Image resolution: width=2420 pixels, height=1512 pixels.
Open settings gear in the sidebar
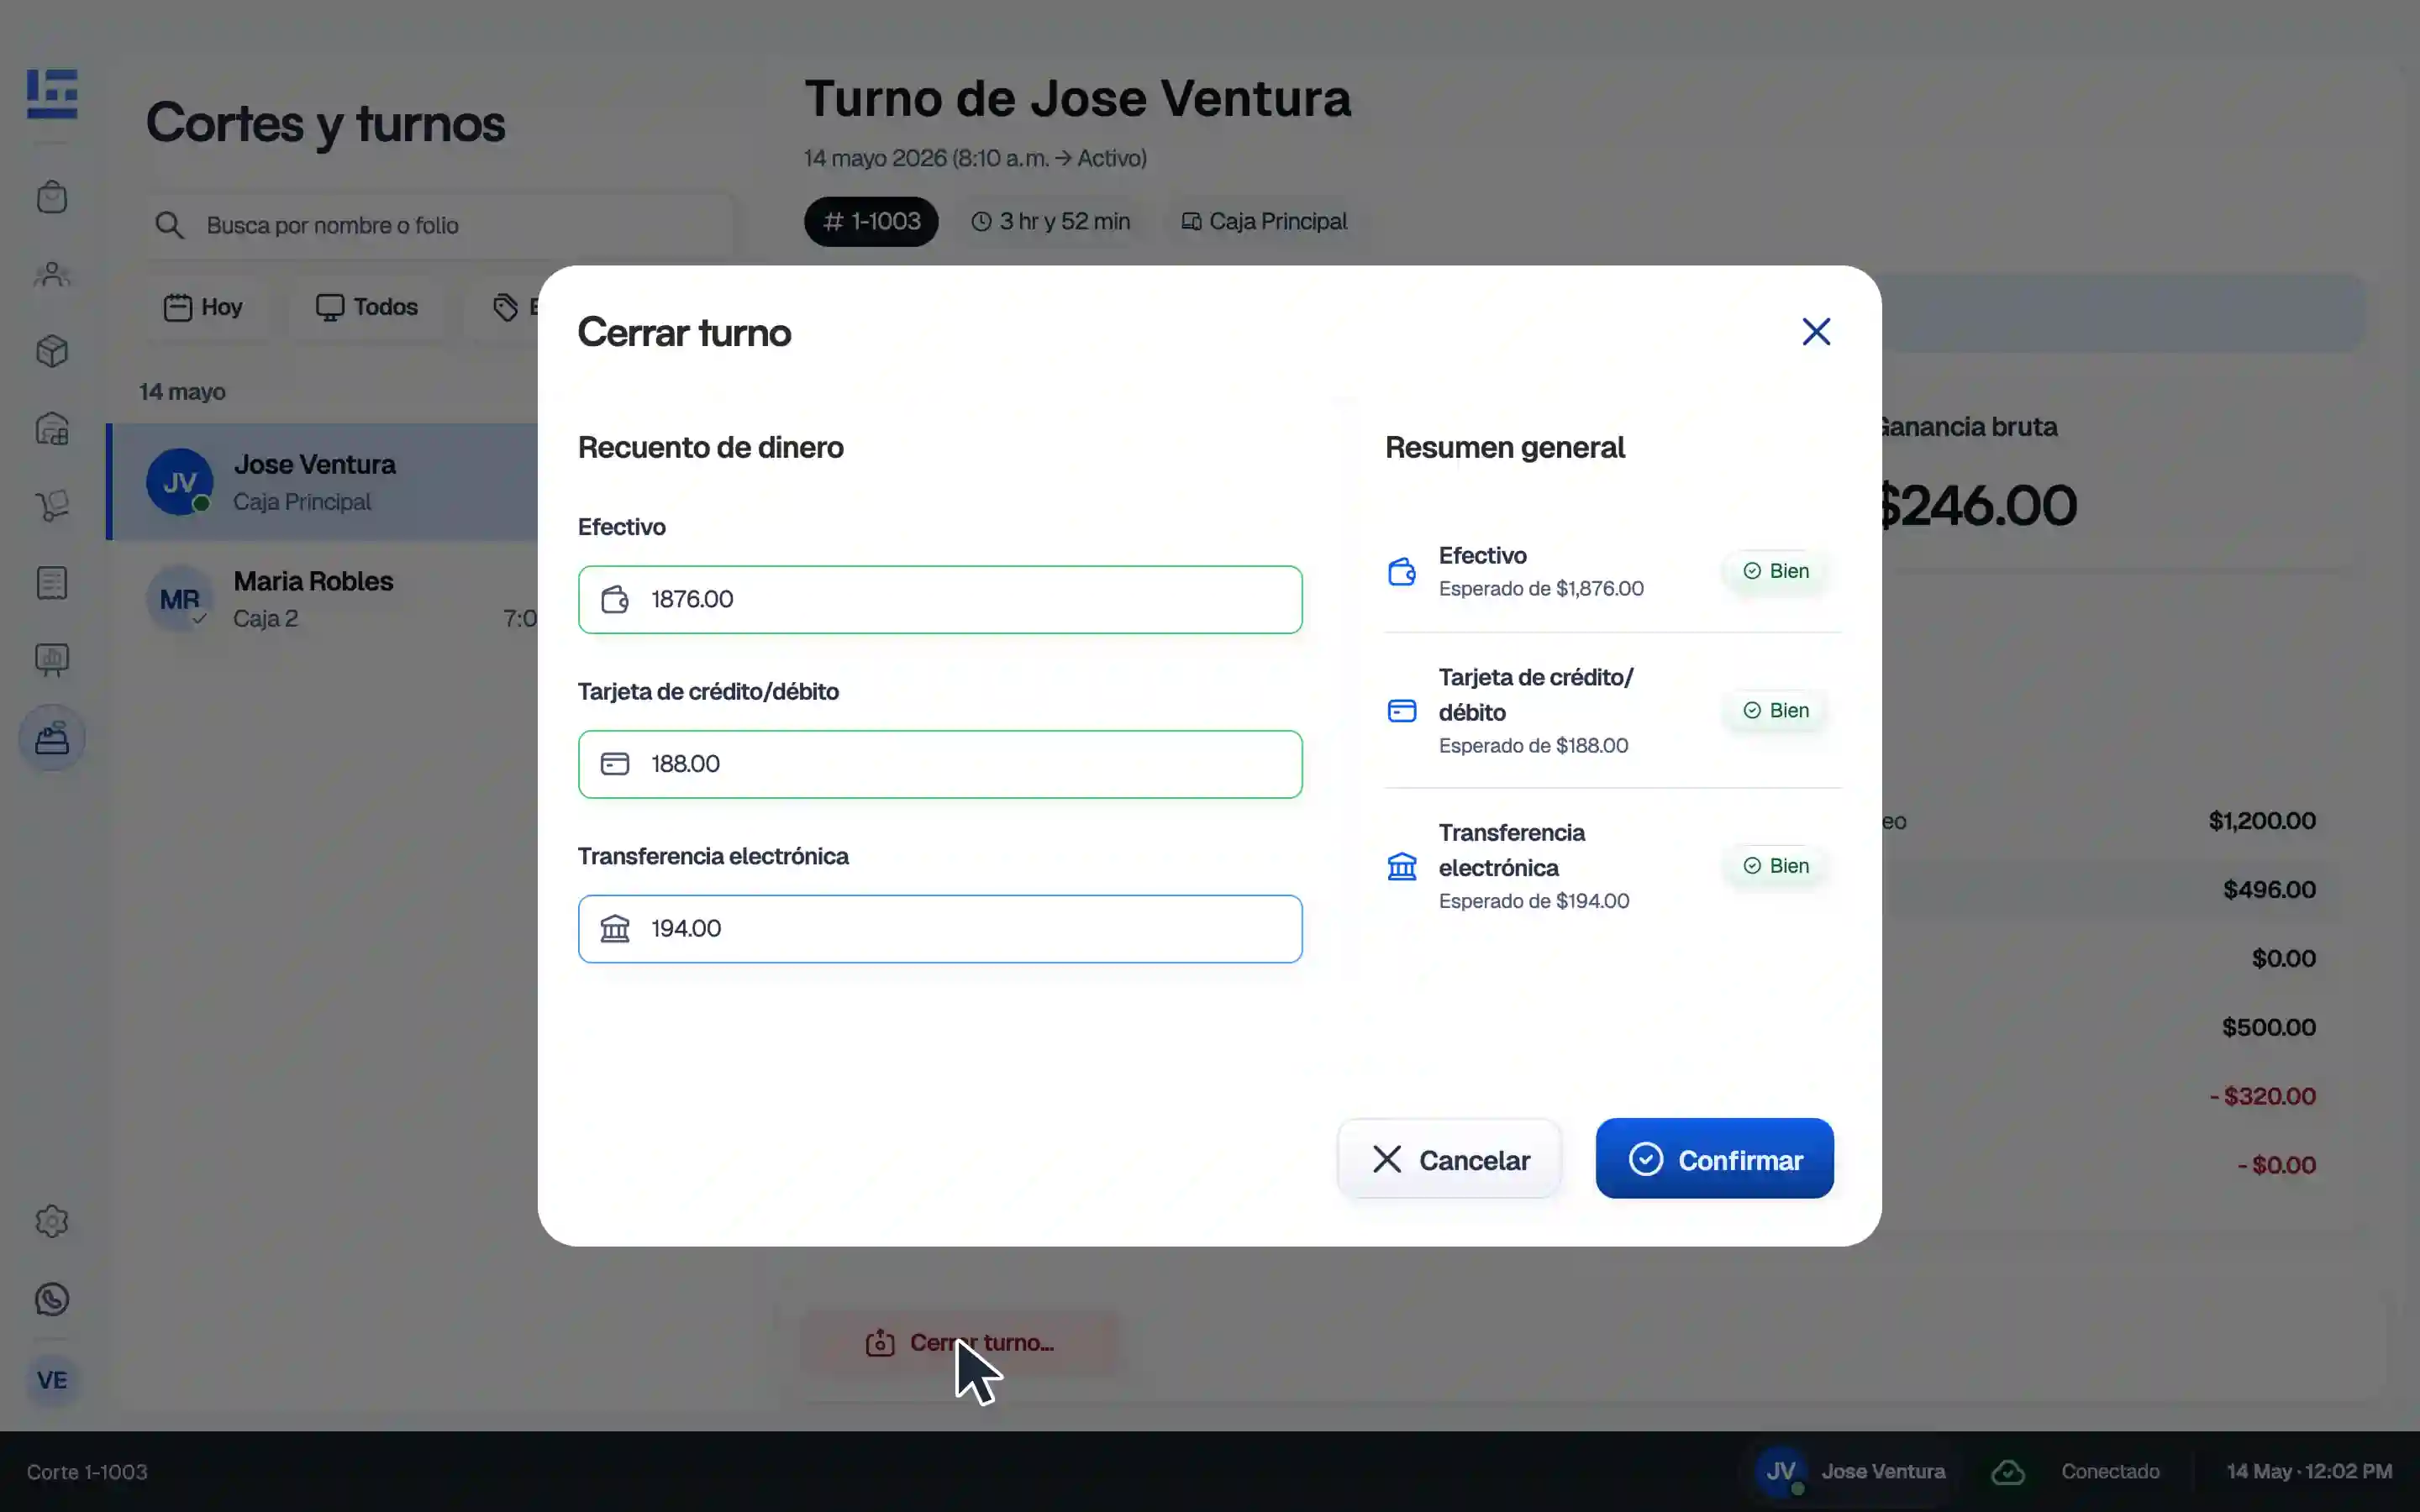(x=52, y=1221)
